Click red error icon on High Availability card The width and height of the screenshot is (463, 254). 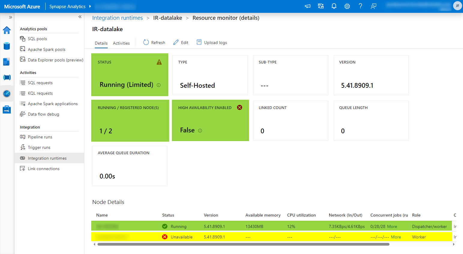(x=239, y=108)
